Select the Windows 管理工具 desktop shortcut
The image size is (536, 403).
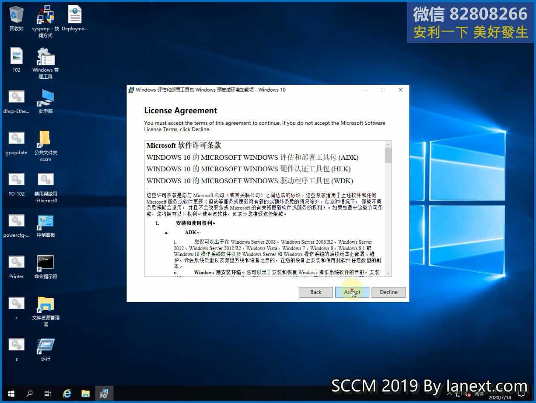point(46,63)
